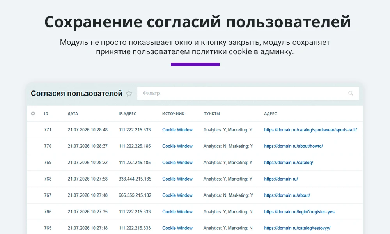The width and height of the screenshot is (390, 234).
Task: Open the login/?register=yes link
Action: (299, 212)
